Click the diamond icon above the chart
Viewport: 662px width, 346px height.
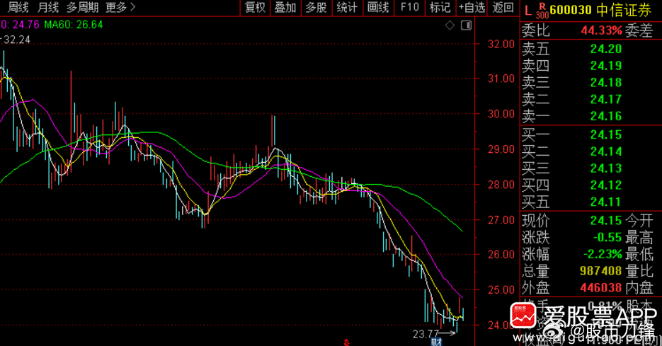[450, 25]
